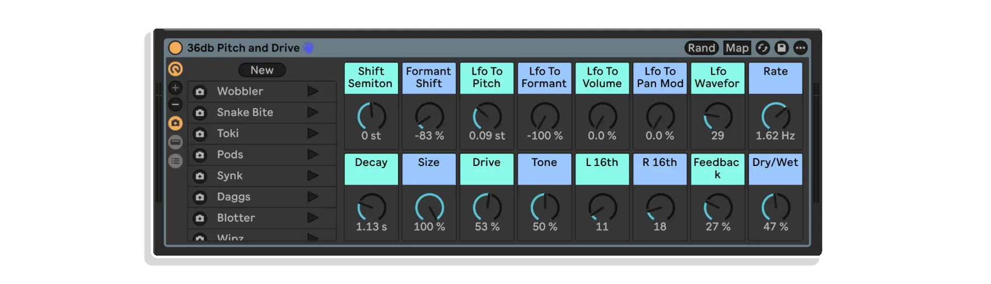Click the save preset disk icon

click(x=781, y=48)
